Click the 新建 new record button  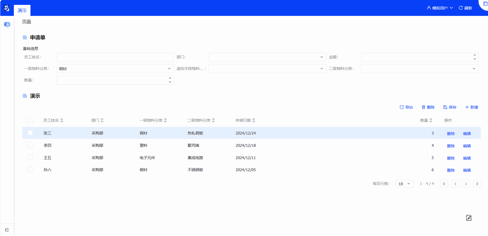pyautogui.click(x=472, y=107)
